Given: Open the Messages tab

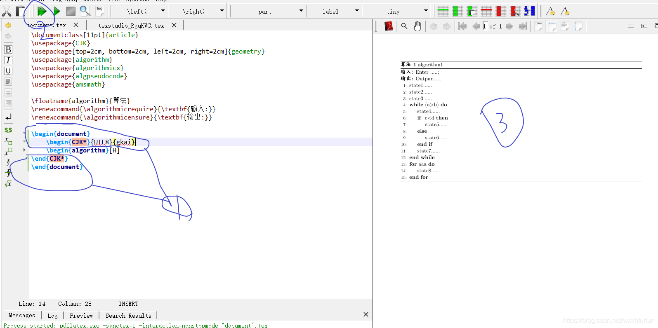Looking at the screenshot, I should coord(22,316).
